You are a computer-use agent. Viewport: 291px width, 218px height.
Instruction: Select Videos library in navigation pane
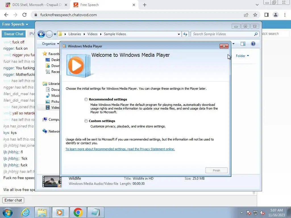click(53, 108)
